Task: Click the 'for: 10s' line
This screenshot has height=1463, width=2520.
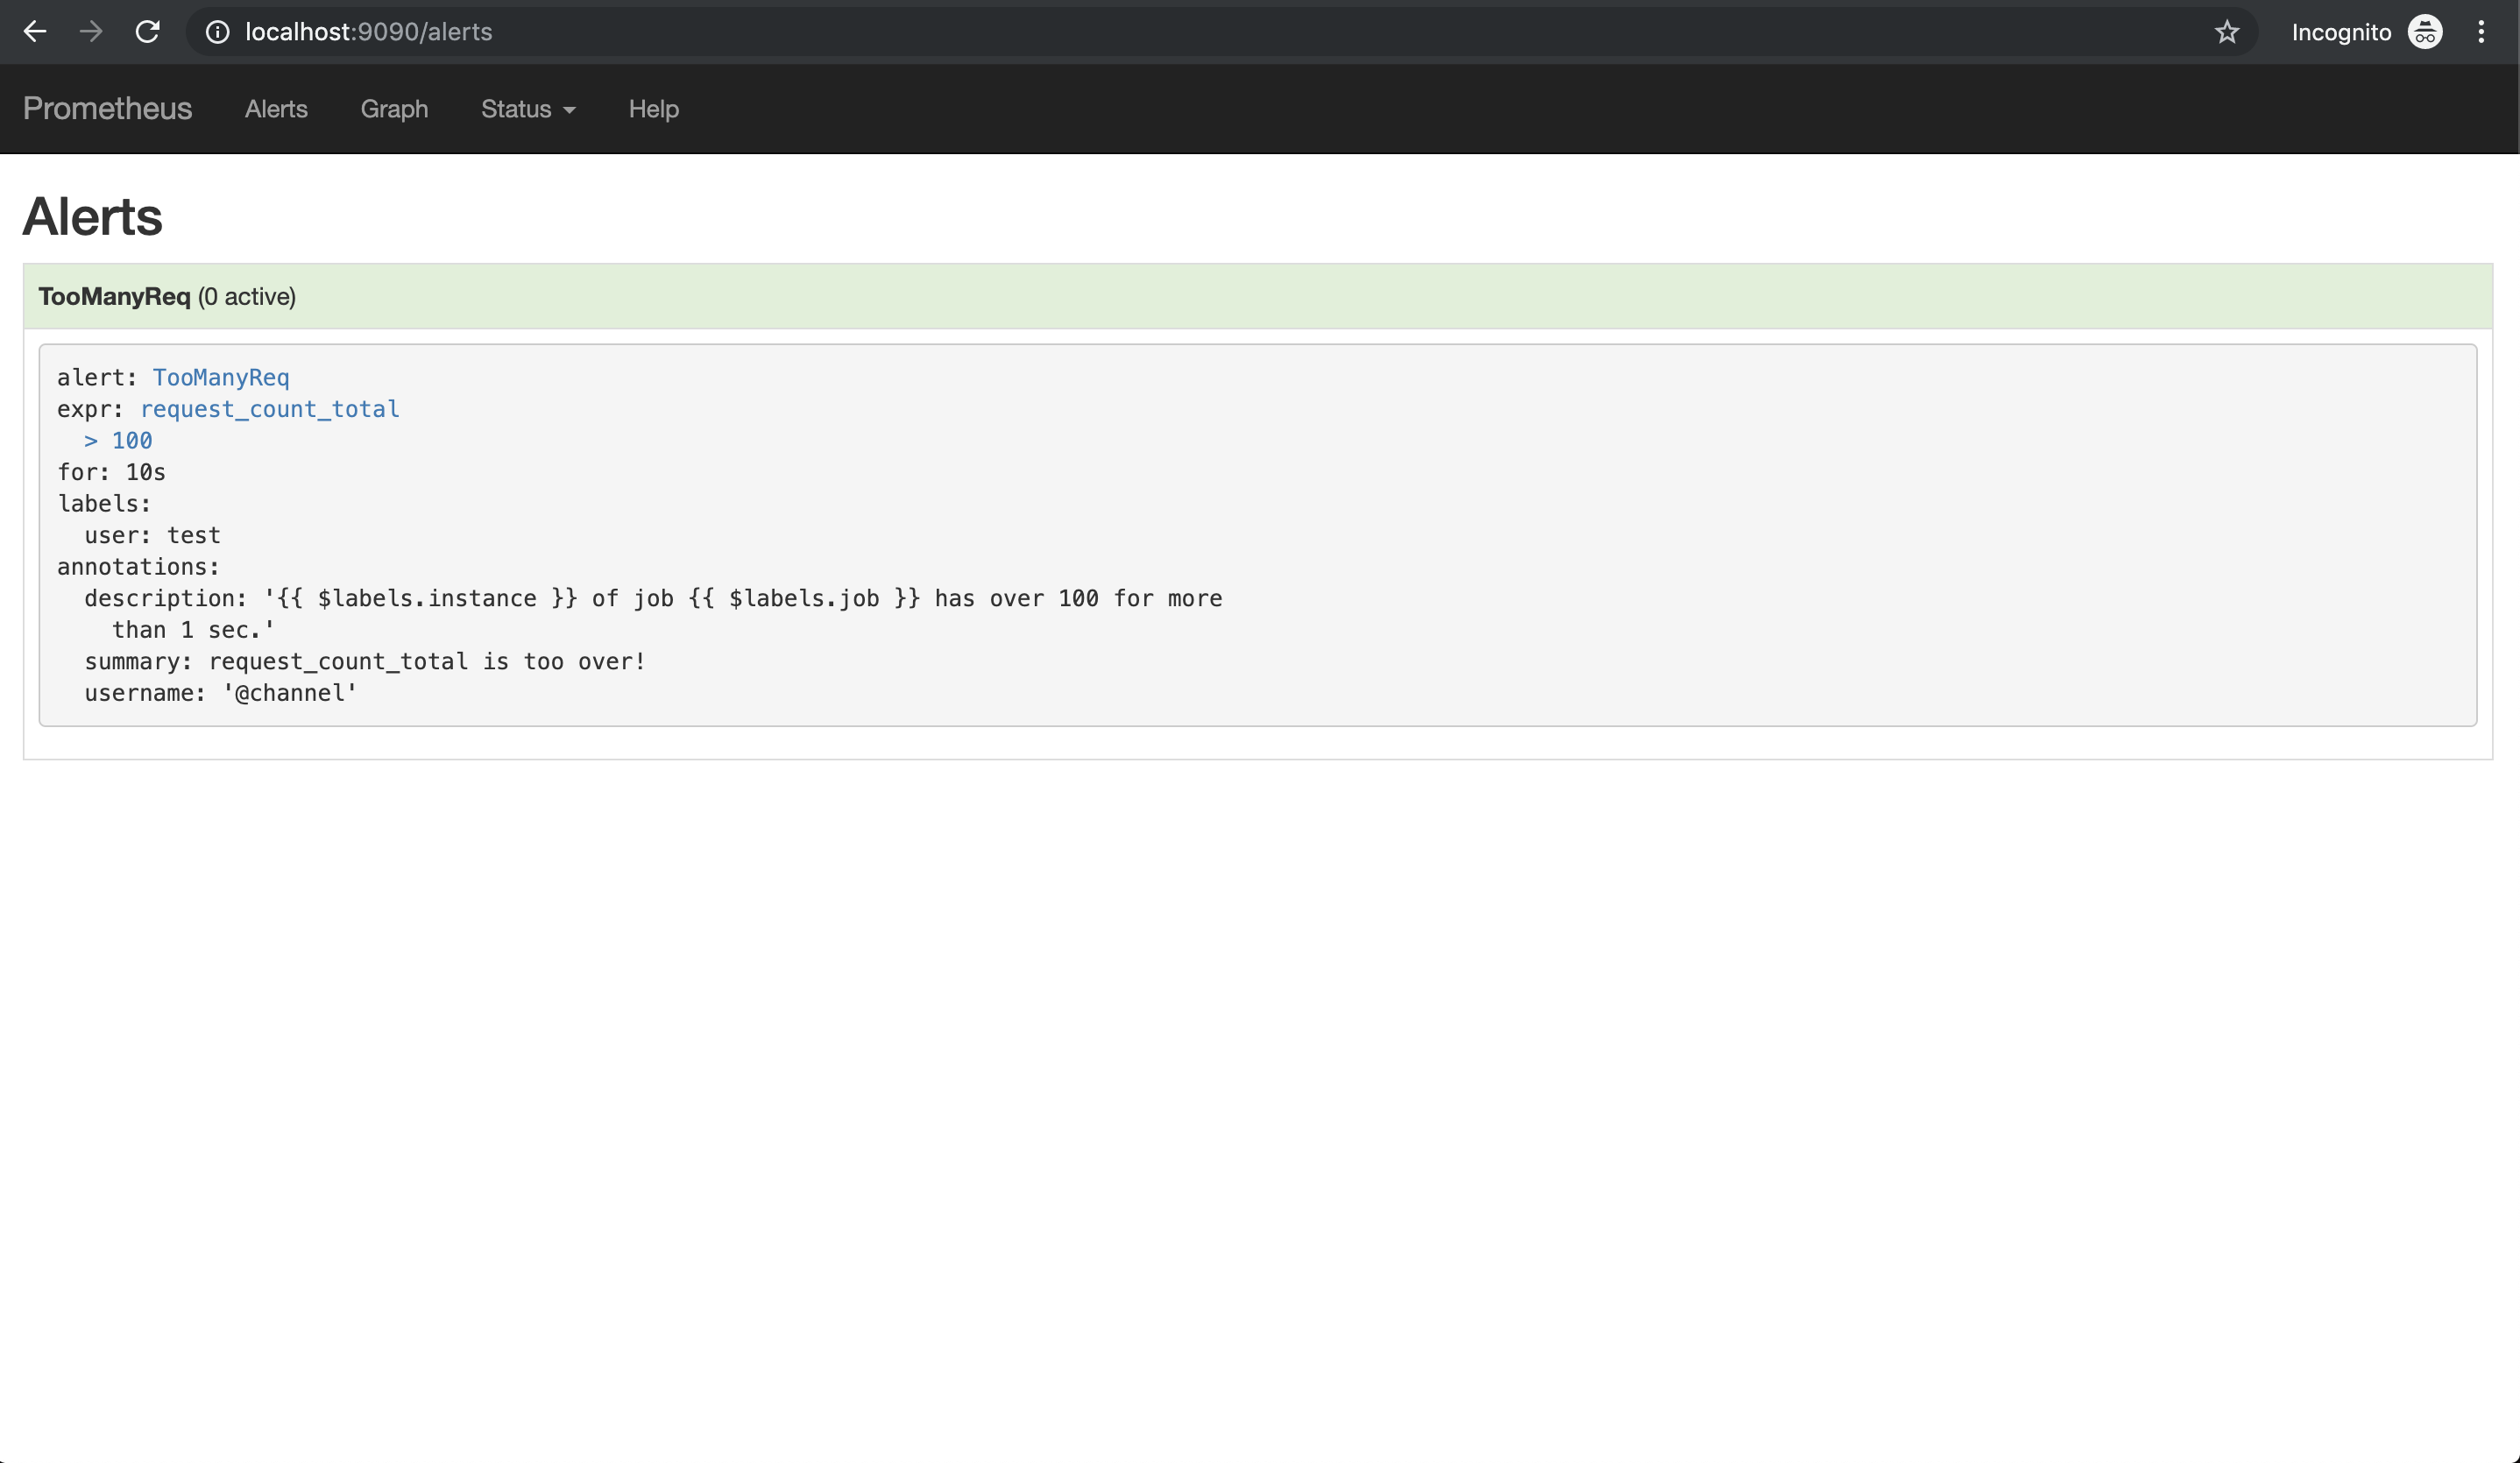Action: coord(111,472)
